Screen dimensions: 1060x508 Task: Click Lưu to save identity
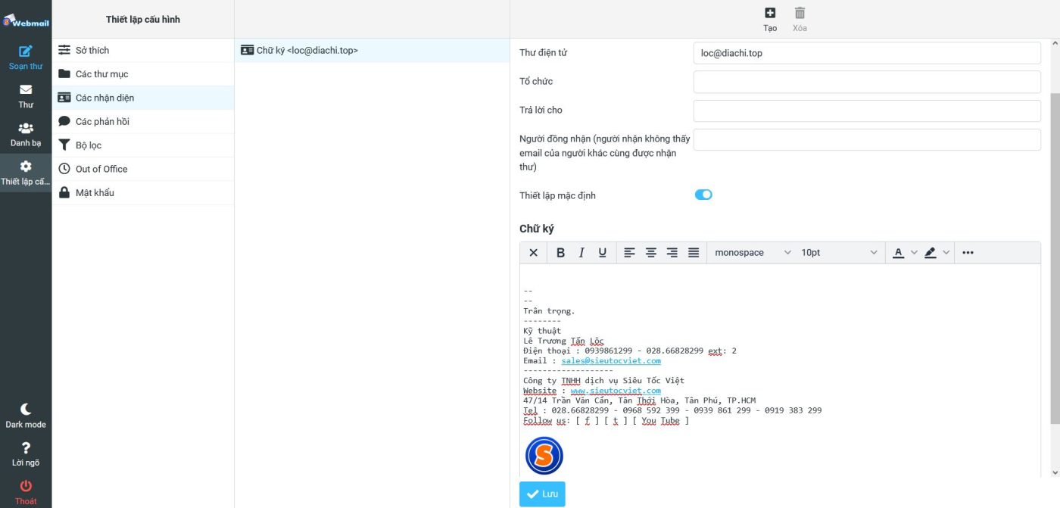542,494
